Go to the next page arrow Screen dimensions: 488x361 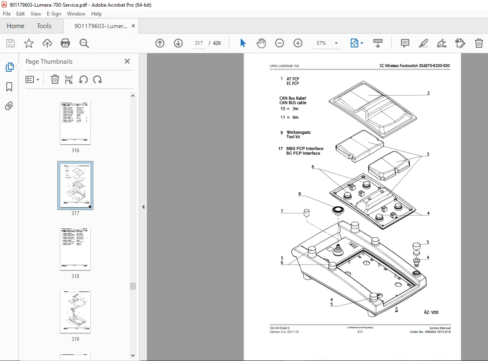[178, 43]
